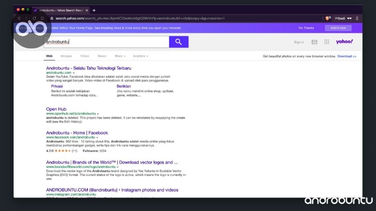Expand arrow next to brandsoftheworld.com URL
The width and height of the screenshot is (376, 211).
tap(117, 167)
